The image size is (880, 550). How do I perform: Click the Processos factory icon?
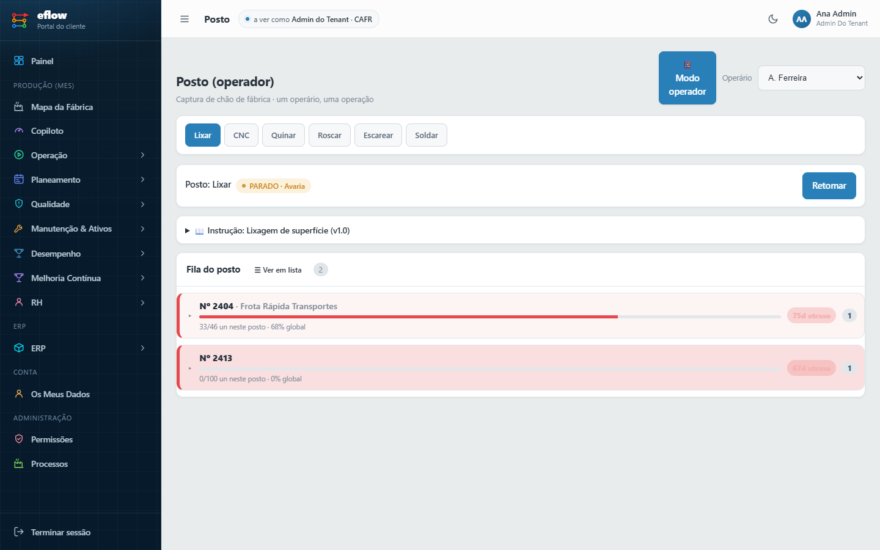point(19,464)
